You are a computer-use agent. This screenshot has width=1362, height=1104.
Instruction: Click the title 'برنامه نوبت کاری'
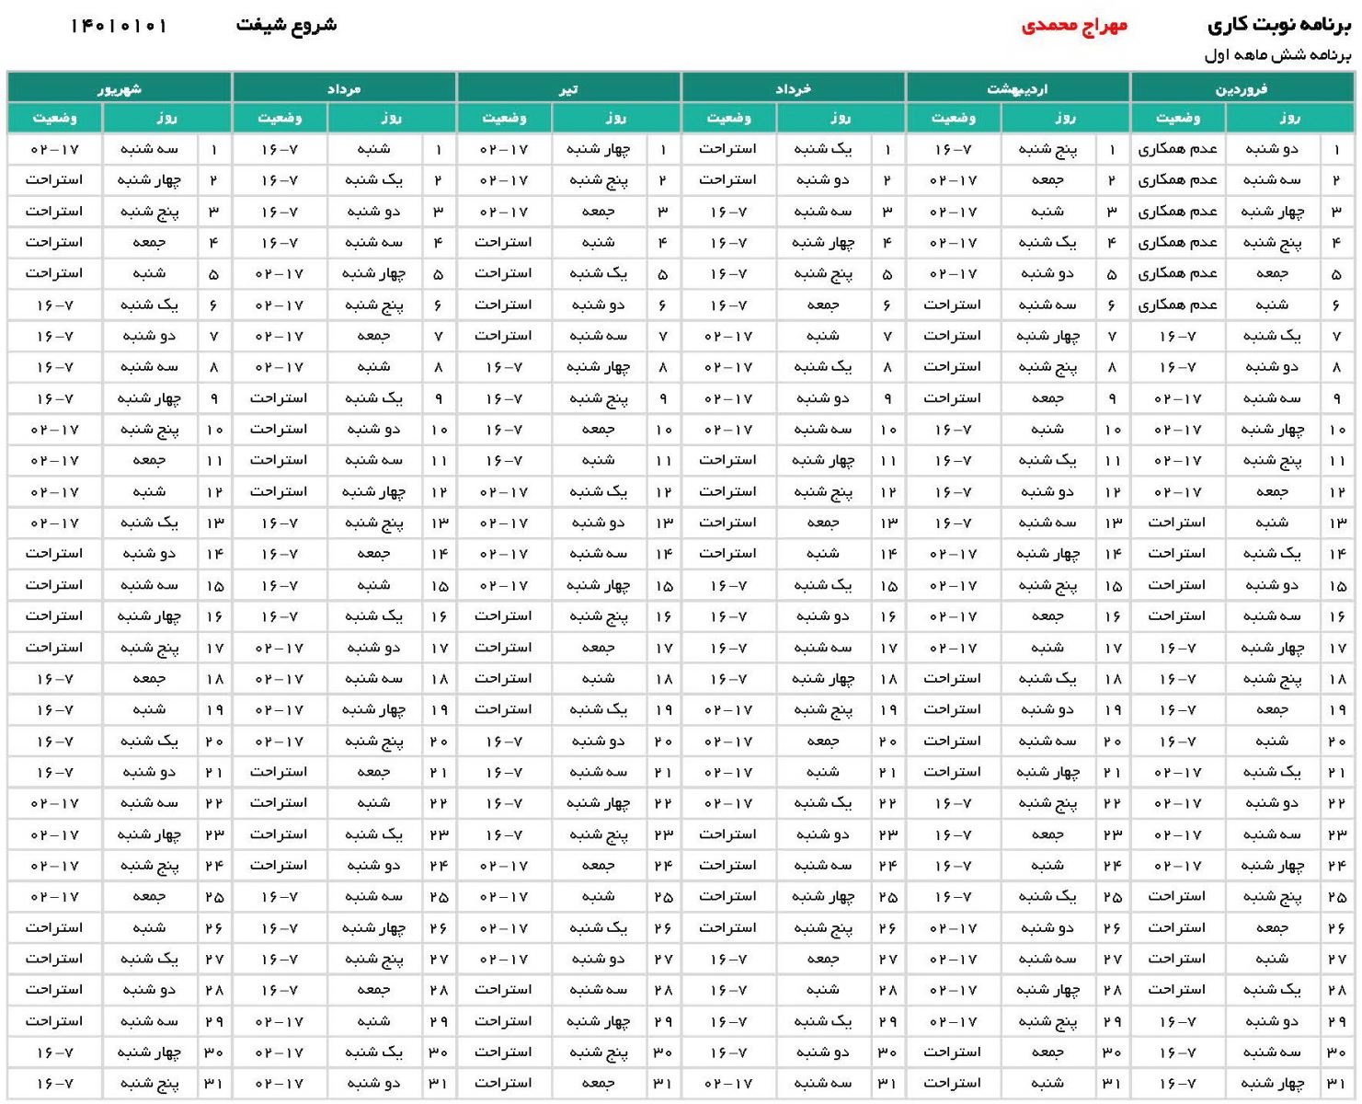(1279, 25)
